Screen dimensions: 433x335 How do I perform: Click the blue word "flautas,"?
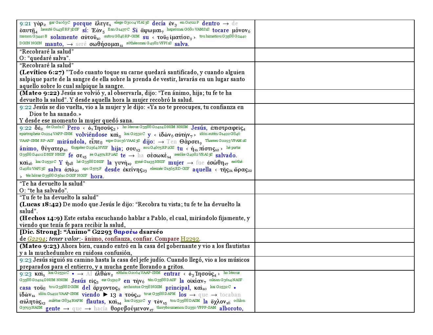coord(96,302)
